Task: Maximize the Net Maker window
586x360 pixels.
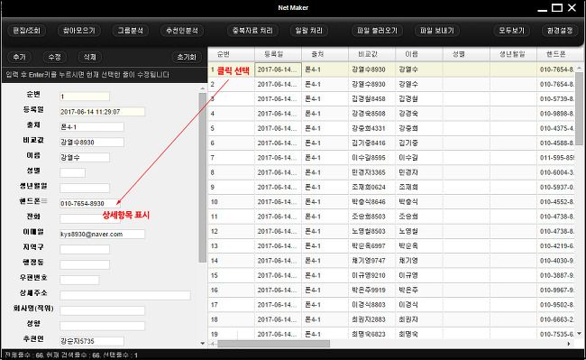Action: tap(557, 7)
